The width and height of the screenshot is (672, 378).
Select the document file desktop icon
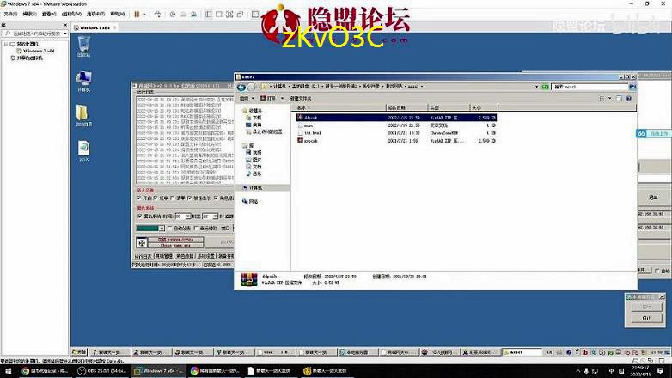click(x=83, y=151)
